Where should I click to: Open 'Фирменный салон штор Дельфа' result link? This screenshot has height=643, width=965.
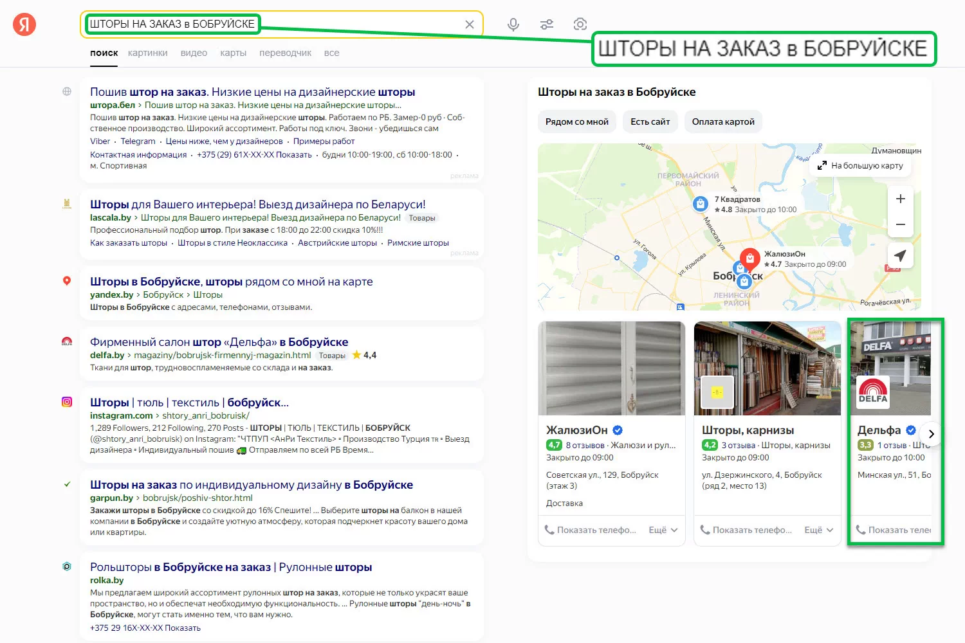point(219,342)
